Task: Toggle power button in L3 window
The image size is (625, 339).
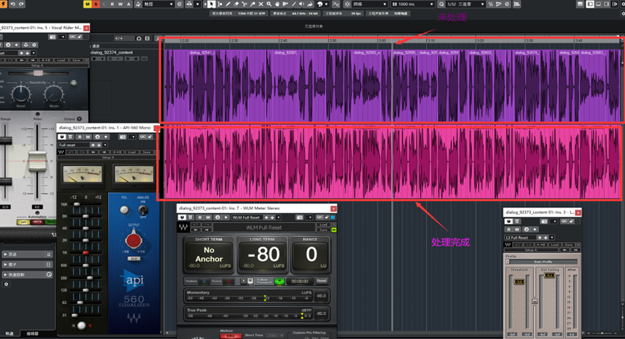Action: (508, 221)
